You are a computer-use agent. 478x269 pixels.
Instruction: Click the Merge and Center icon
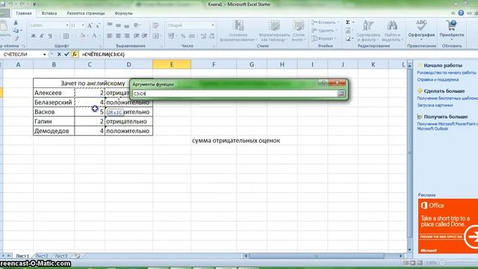(156, 36)
